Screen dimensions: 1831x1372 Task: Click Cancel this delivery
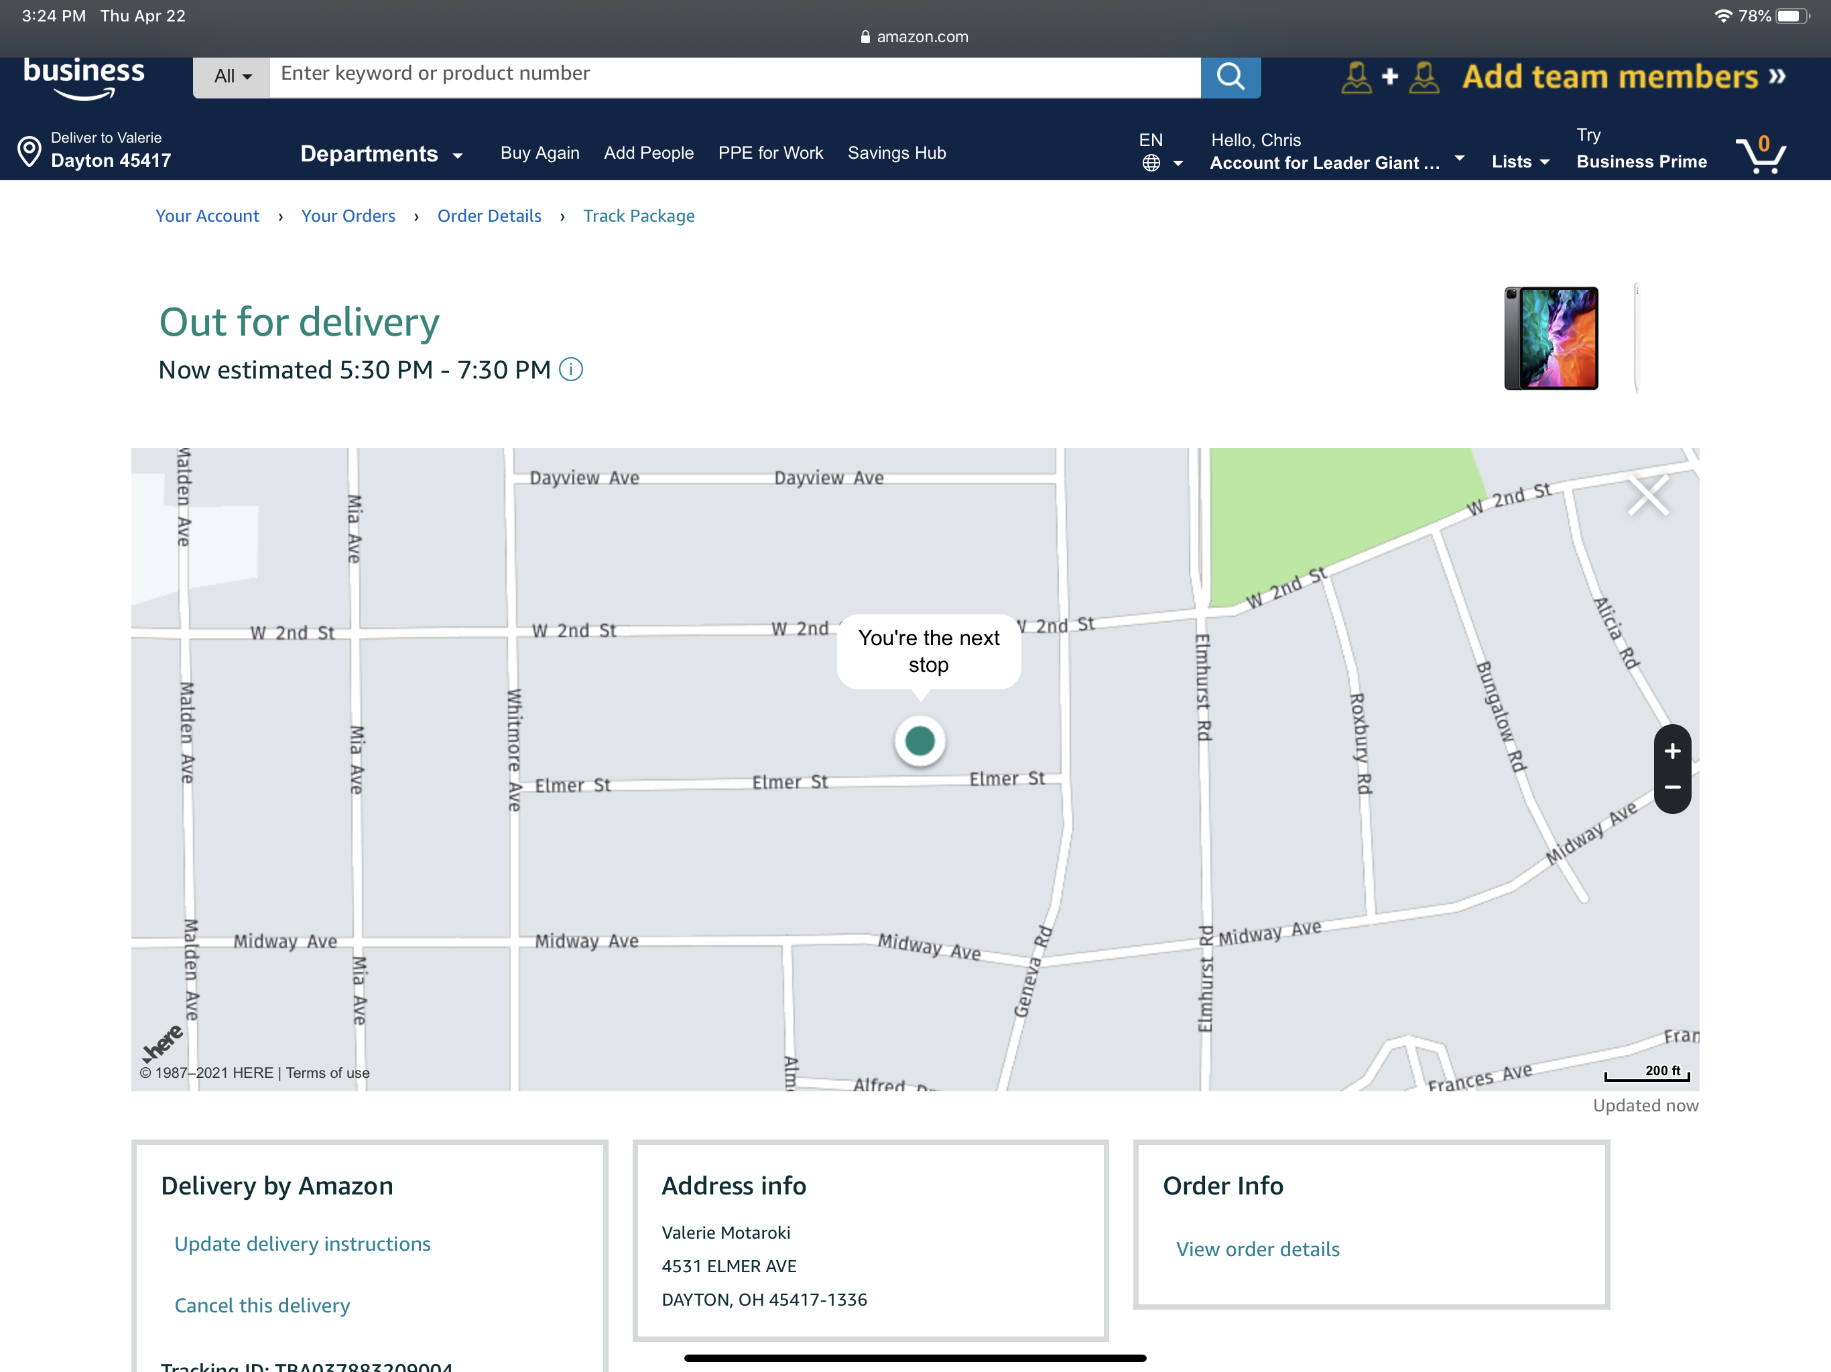(x=261, y=1305)
